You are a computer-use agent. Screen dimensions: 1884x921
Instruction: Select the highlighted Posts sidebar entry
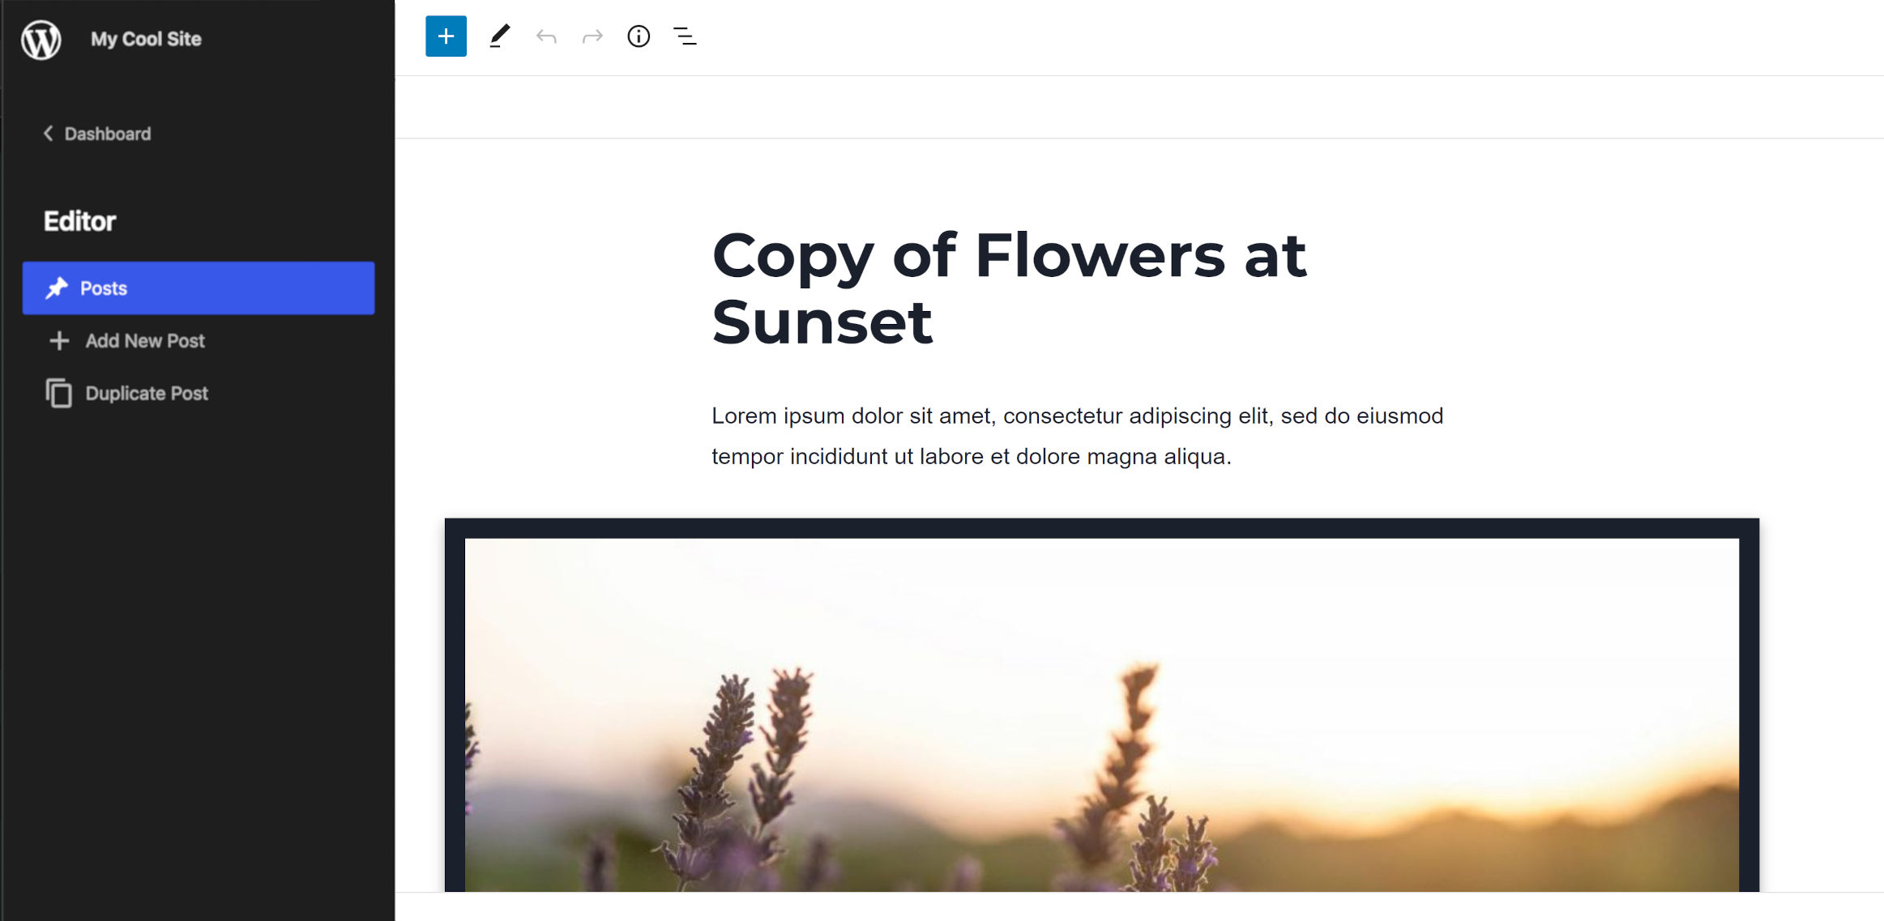coord(199,288)
